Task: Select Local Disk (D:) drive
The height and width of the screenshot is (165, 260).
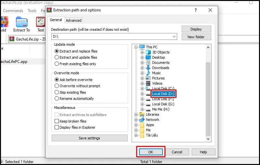Action: (x=163, y=94)
